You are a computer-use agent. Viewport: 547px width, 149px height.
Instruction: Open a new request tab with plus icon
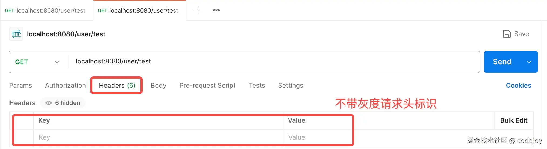[197, 10]
